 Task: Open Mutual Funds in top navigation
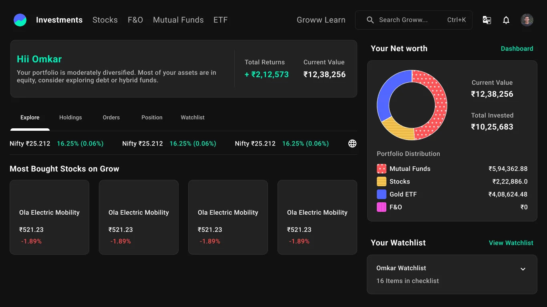178,20
